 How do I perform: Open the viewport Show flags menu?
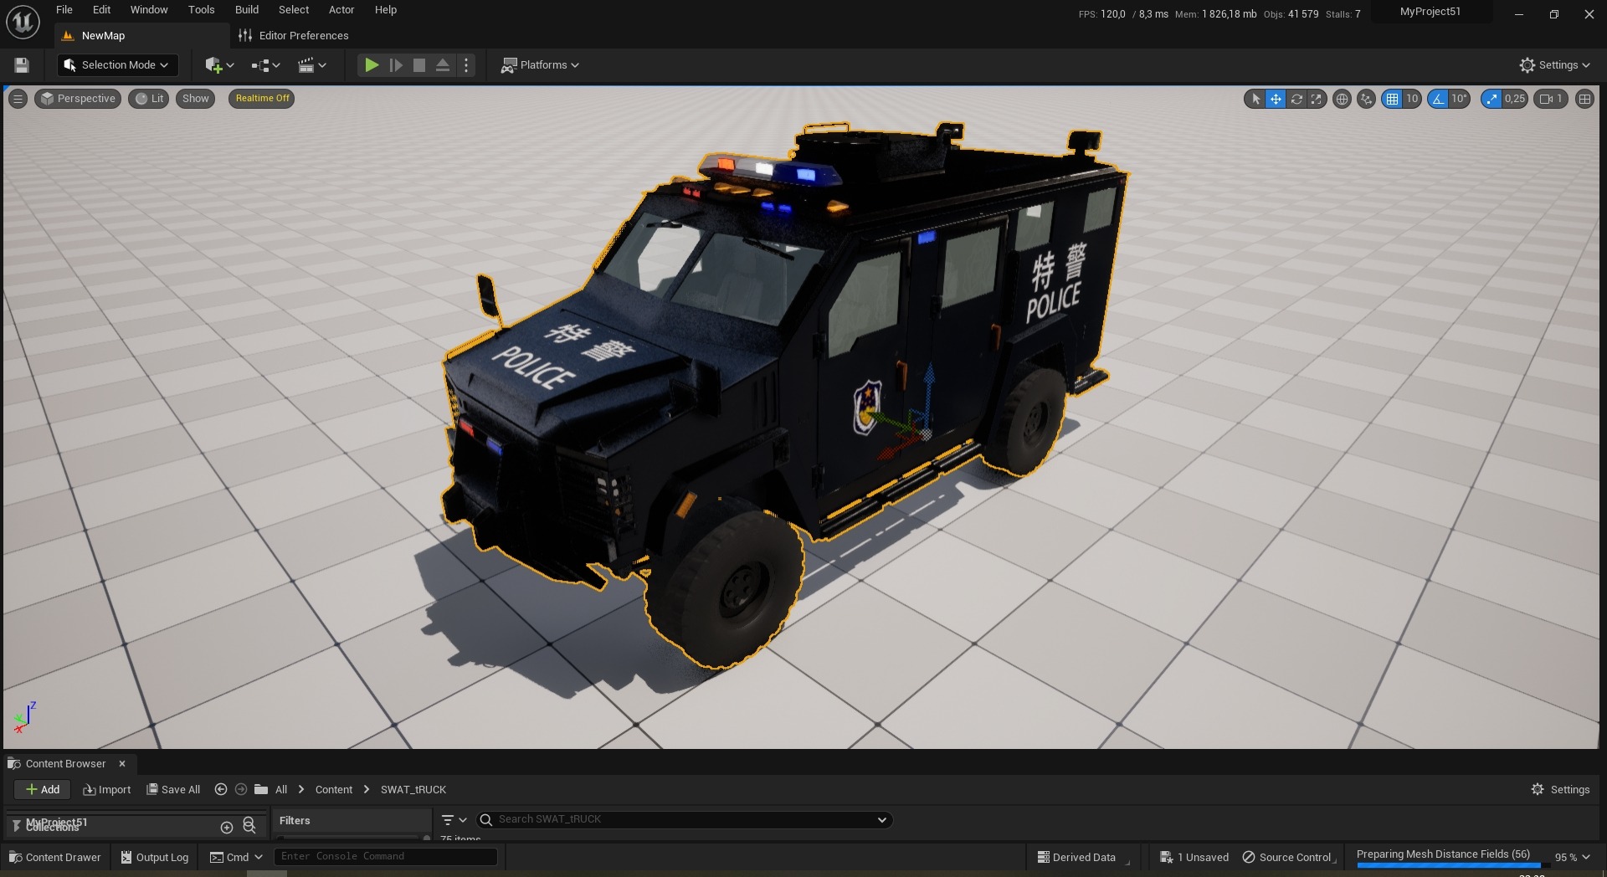196,99
